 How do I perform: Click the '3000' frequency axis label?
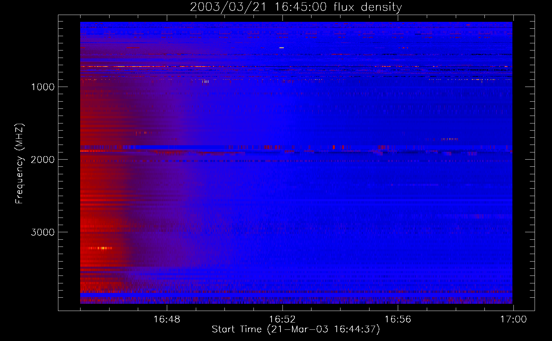tap(43, 232)
